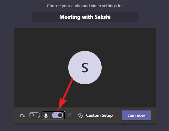Focus the outlined microphone control box
This screenshot has height=131, width=169.
pos(53,115)
